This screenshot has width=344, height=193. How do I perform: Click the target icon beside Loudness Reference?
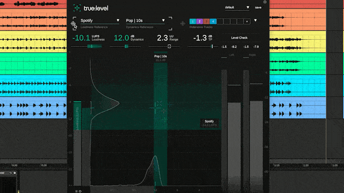[73, 24]
